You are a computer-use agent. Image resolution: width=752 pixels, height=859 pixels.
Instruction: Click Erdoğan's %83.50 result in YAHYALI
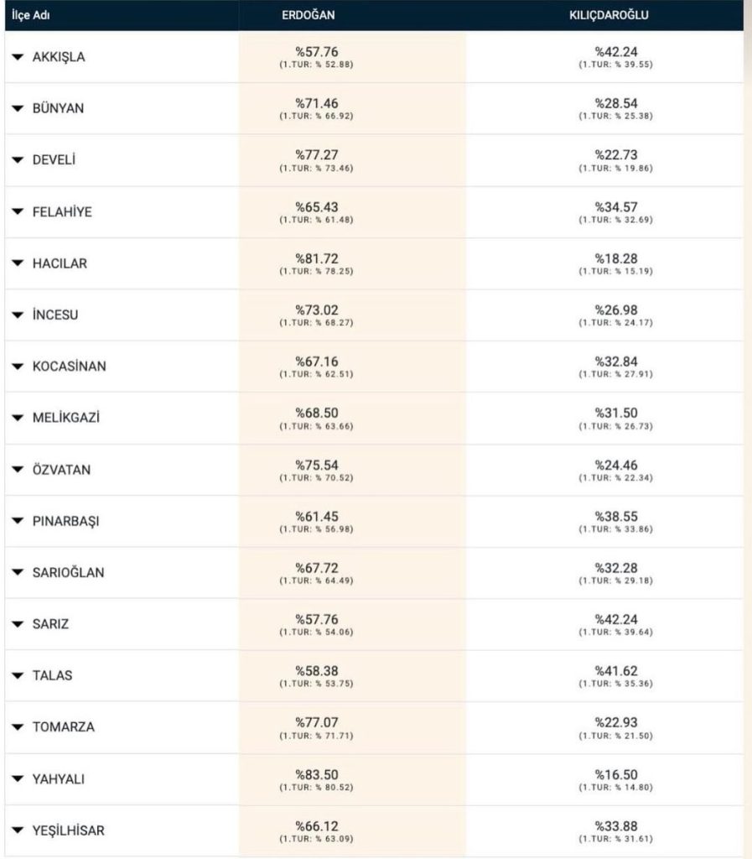tap(317, 774)
